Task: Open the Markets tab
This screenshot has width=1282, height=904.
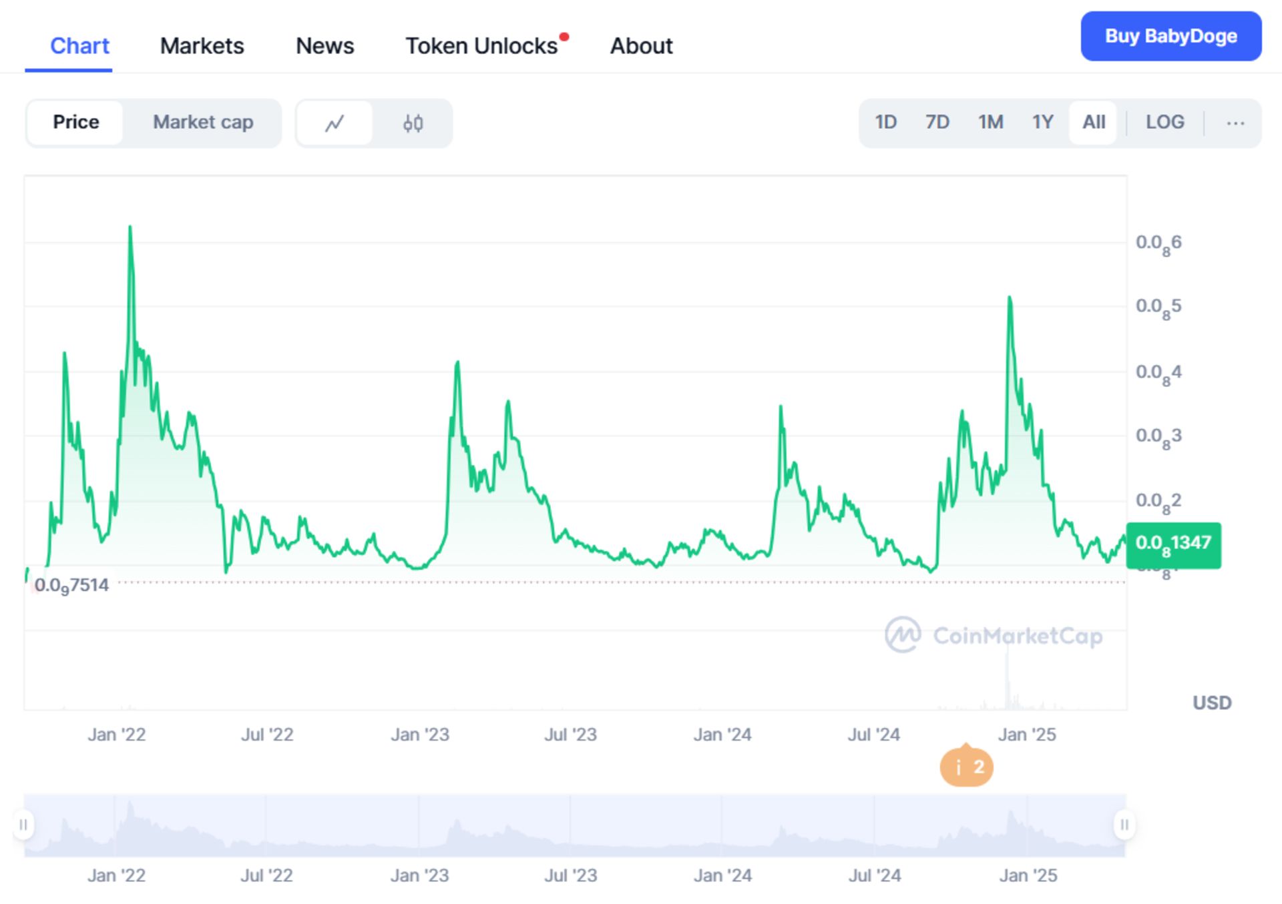Action: click(202, 46)
